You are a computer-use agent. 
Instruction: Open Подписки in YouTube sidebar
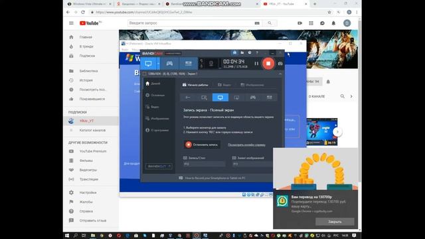[x=91, y=56]
